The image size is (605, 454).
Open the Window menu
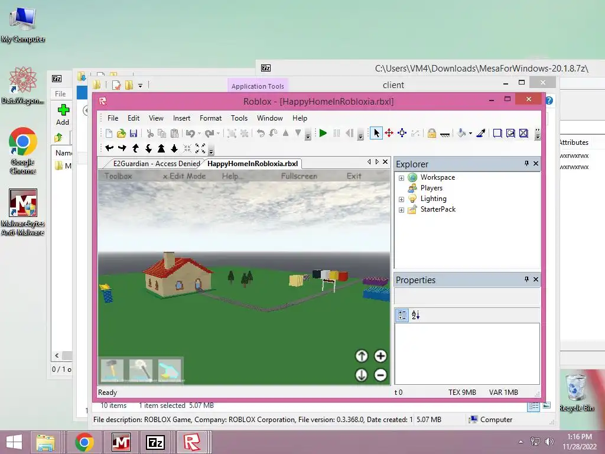point(269,118)
